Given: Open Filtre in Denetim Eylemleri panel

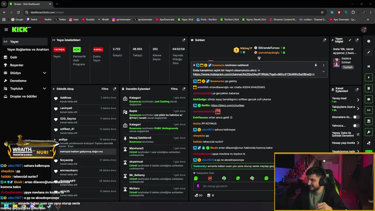Looking at the screenshot, I should point(174,89).
